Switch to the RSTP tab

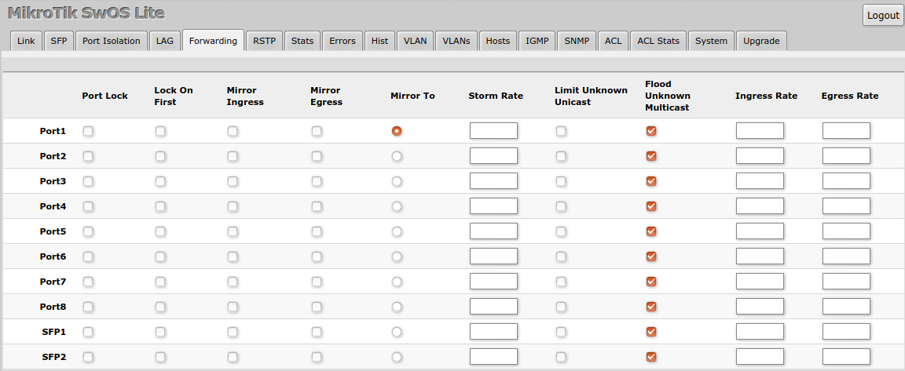[264, 41]
